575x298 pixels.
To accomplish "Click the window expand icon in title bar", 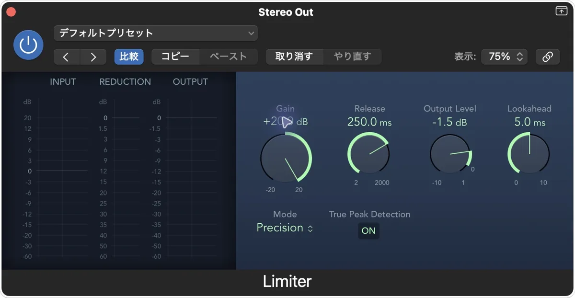I will coord(561,11).
